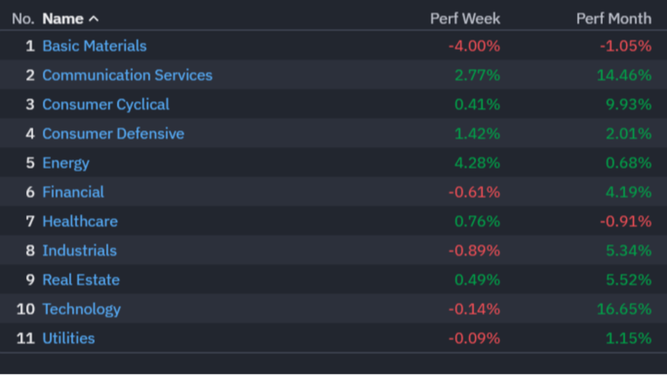Open the Technology sector link
This screenshot has height=375, width=667.
click(81, 309)
